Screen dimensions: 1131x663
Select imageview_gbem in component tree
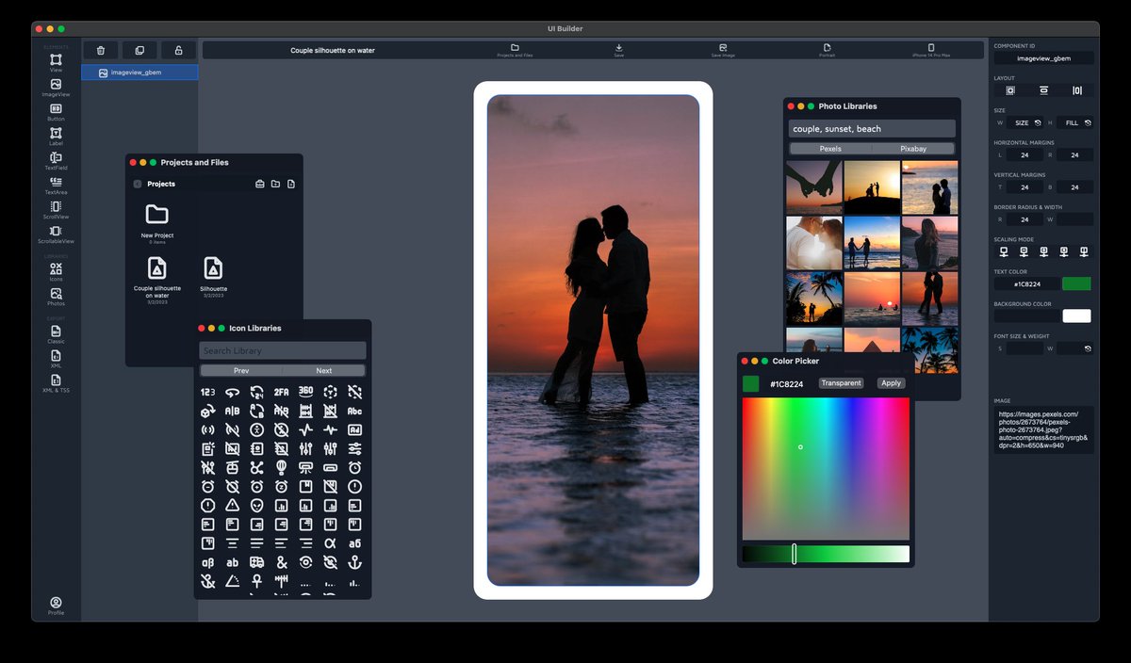click(139, 73)
